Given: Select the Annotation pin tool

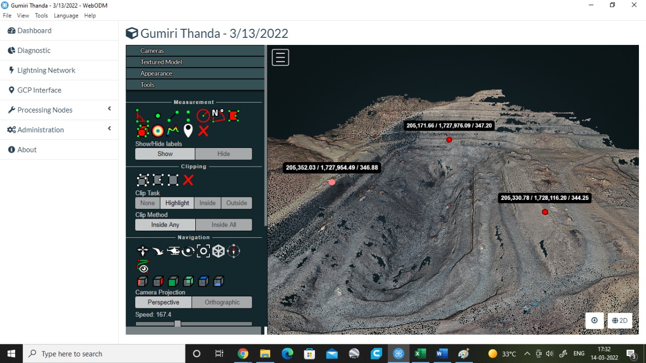Looking at the screenshot, I should pyautogui.click(x=188, y=130).
